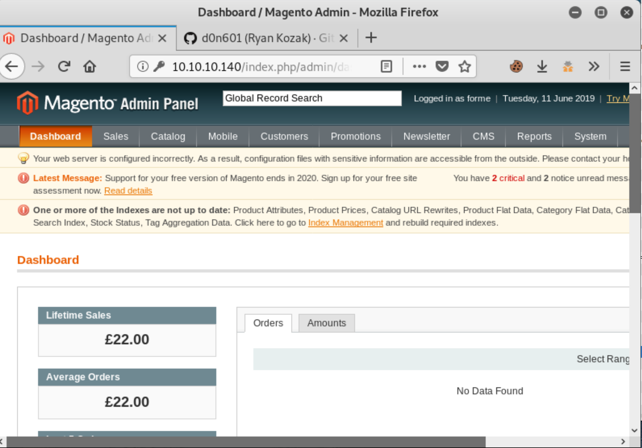642x448 pixels.
Task: Select the Orders chart tab
Action: tap(268, 323)
